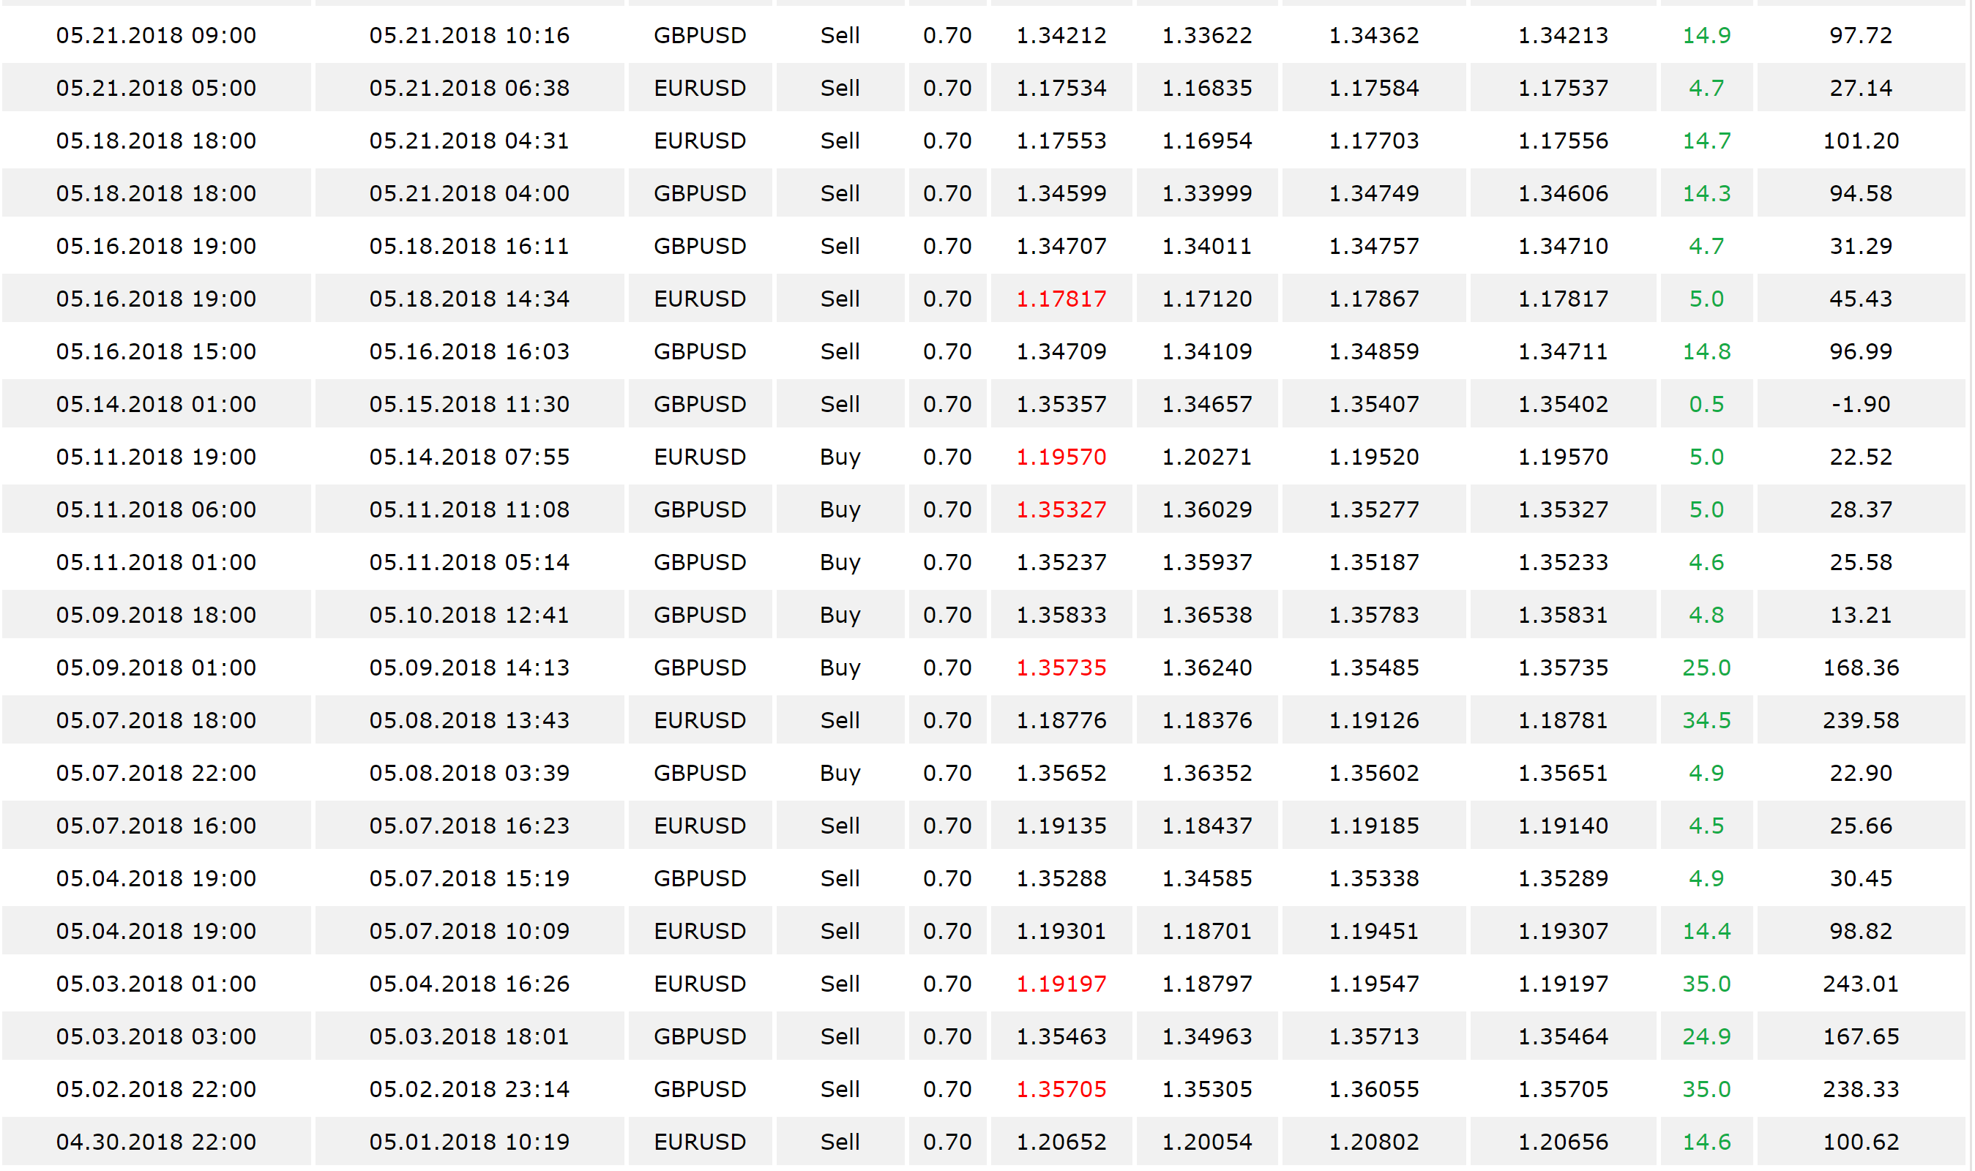Screen dimensions: 1975x1171
Task: Select profit value 94.58
Action: tap(1862, 193)
